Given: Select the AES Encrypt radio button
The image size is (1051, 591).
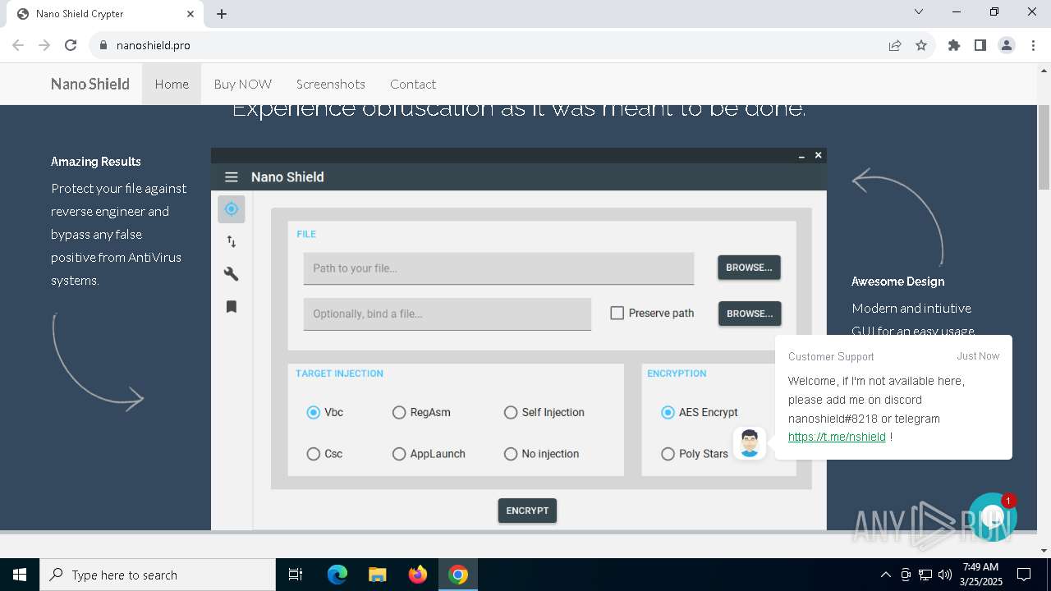Looking at the screenshot, I should 668,412.
